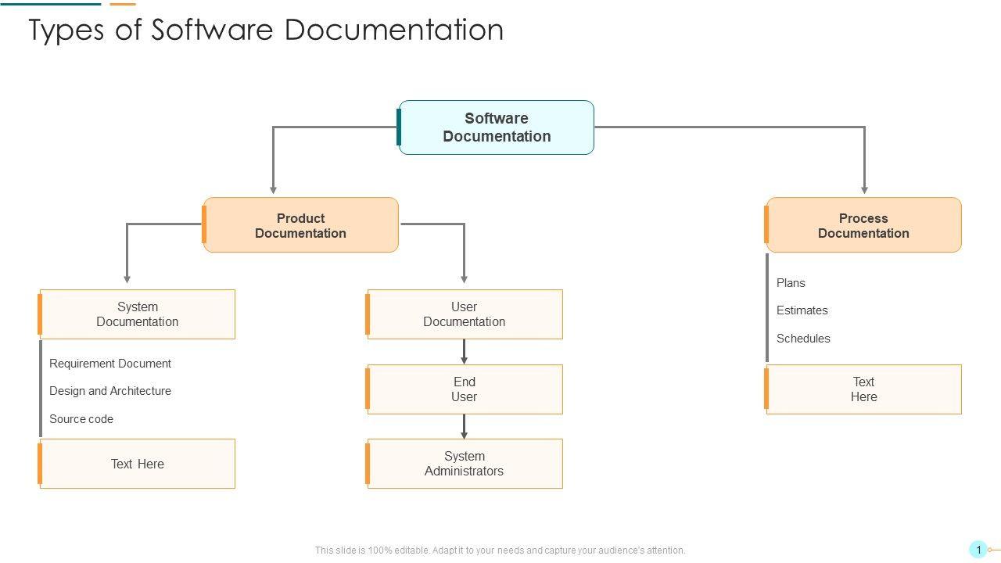This screenshot has height=563, width=1001.
Task: Click the Text Here box under Schedules
Action: click(x=863, y=389)
